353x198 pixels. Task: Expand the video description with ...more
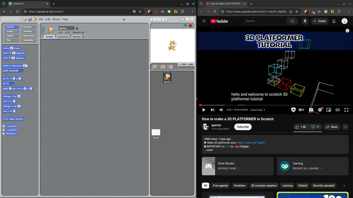[209, 150]
